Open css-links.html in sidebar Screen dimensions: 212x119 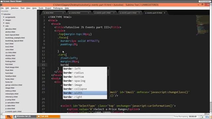(11, 53)
